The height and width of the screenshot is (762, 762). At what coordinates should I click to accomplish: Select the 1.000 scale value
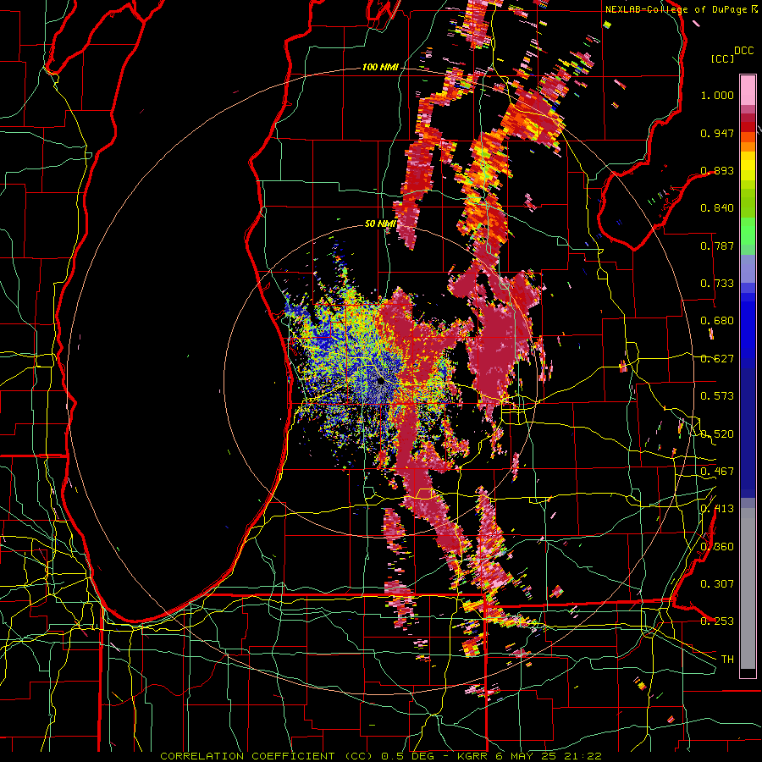tap(717, 95)
